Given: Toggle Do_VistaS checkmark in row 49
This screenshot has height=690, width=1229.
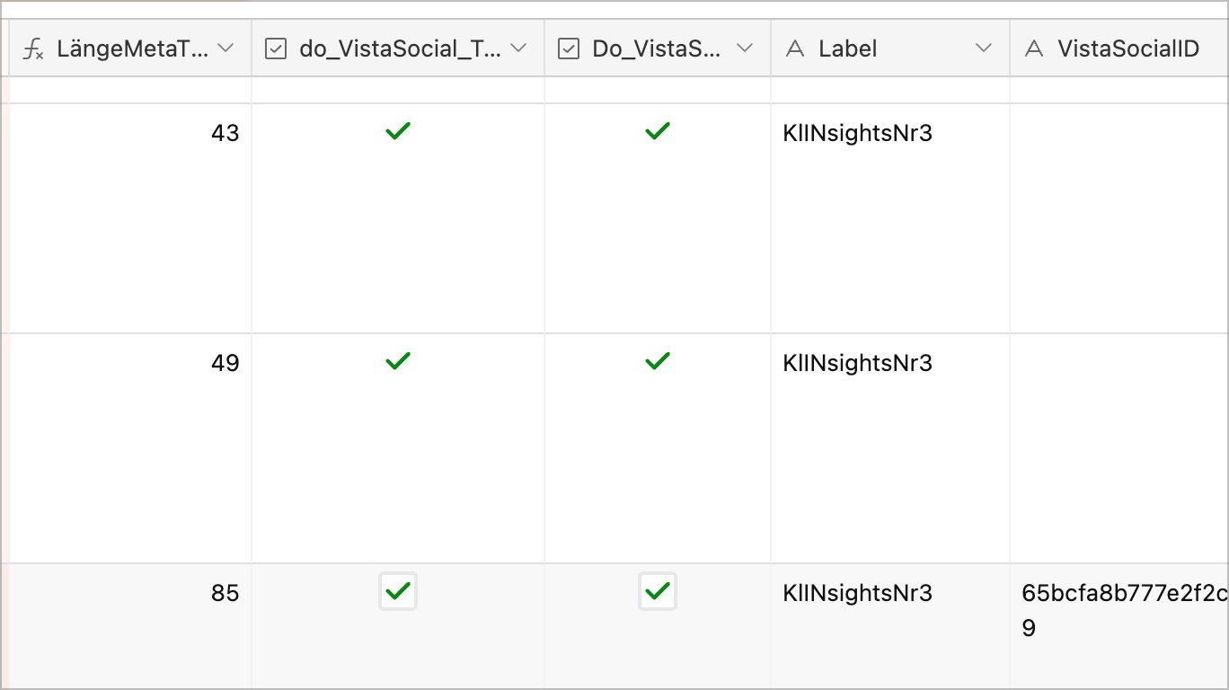Looking at the screenshot, I should [658, 362].
